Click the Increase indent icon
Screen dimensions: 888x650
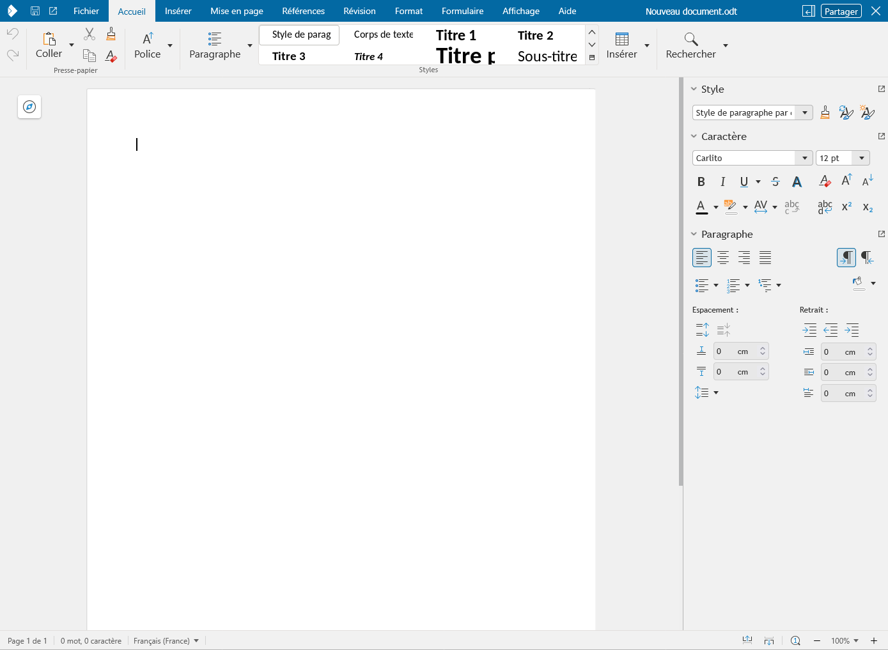[x=809, y=330]
